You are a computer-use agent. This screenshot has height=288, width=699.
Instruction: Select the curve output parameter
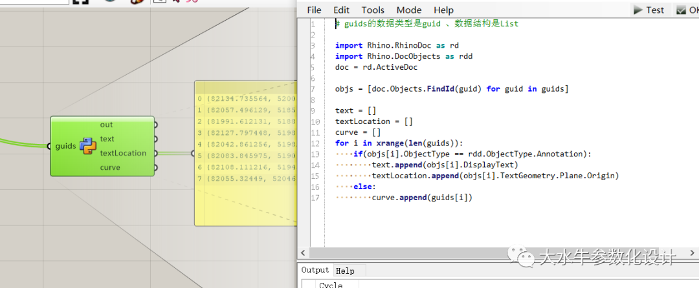[x=109, y=167]
